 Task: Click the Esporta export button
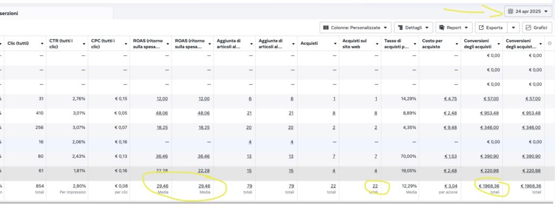[x=491, y=28]
